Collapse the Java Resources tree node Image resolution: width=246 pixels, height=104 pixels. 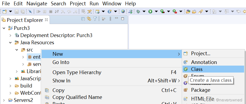10,42
